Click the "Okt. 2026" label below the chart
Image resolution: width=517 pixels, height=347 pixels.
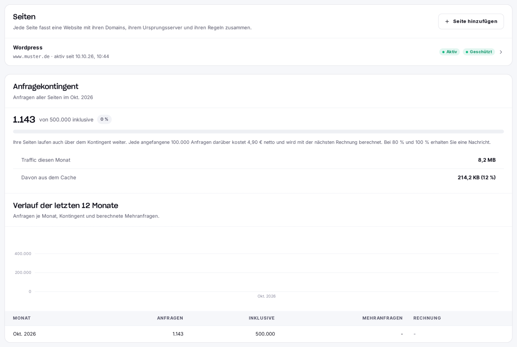point(267,296)
